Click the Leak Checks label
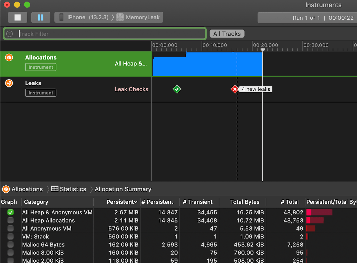 (x=131, y=89)
